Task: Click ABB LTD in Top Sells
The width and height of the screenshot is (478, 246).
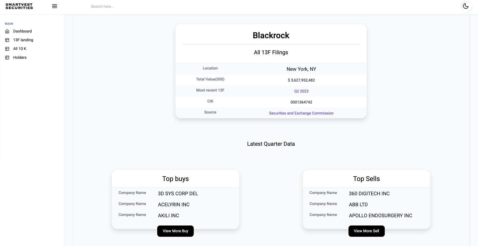Action: (x=358, y=205)
